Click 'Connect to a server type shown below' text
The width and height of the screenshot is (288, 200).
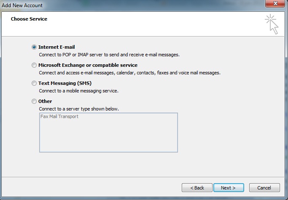79,109
